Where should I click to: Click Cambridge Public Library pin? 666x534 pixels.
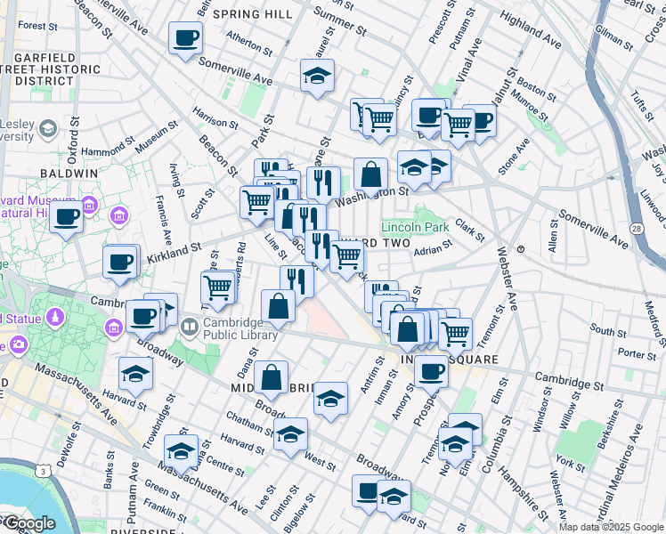click(x=189, y=328)
